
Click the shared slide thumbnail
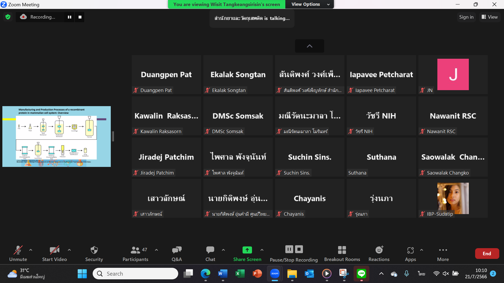pyautogui.click(x=56, y=136)
